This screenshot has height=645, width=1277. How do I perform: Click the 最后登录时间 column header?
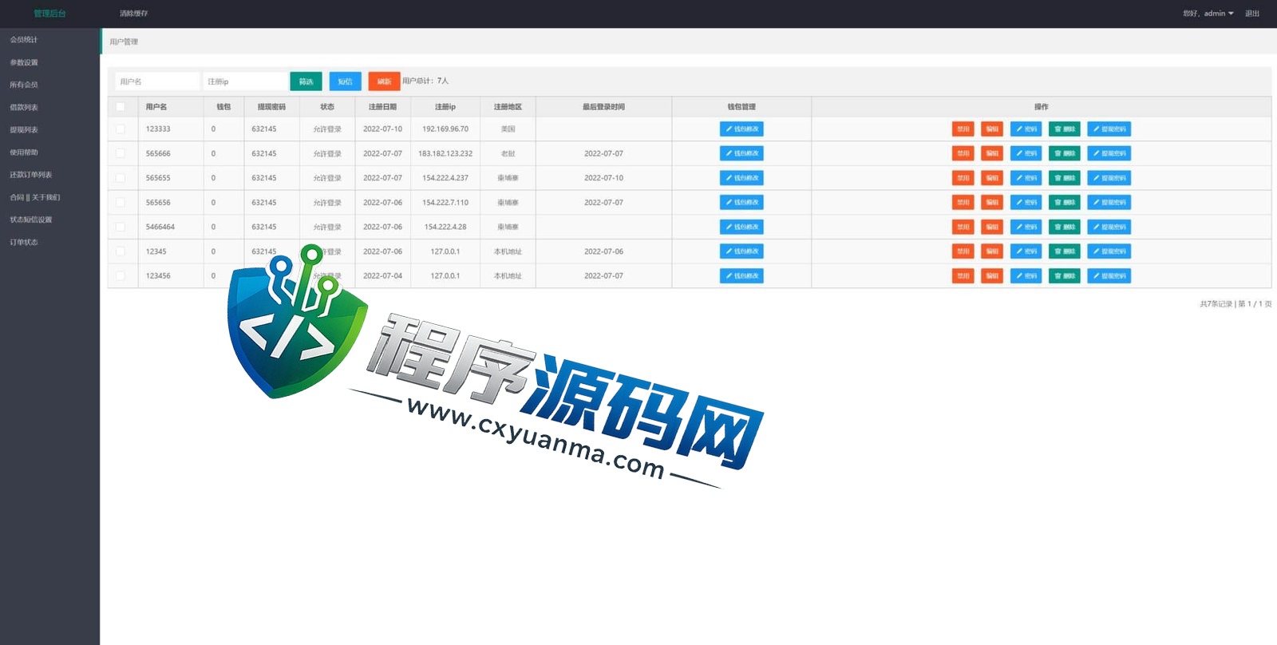point(603,106)
